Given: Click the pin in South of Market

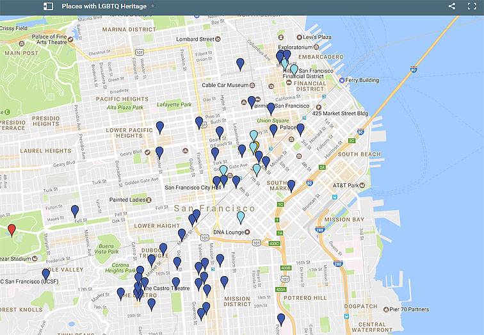Looking at the screenshot, I should (291, 186).
